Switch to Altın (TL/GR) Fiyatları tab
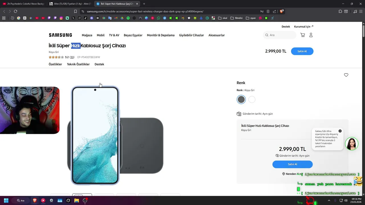This screenshot has width=365, height=205. [x=70, y=4]
